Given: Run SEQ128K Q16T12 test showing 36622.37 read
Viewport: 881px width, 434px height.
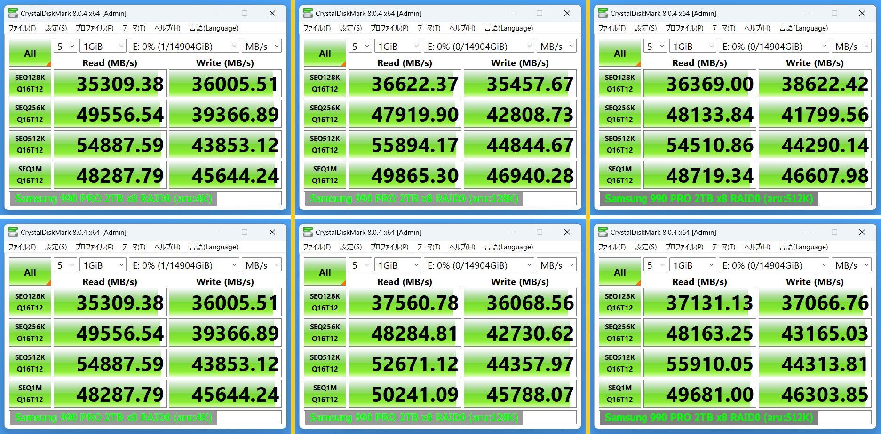Looking at the screenshot, I should pyautogui.click(x=325, y=83).
